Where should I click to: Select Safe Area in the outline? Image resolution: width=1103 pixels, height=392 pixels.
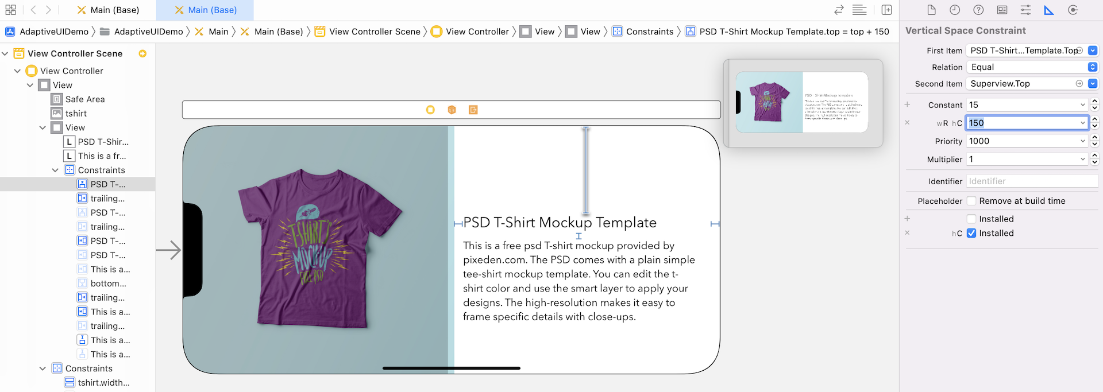pyautogui.click(x=84, y=99)
